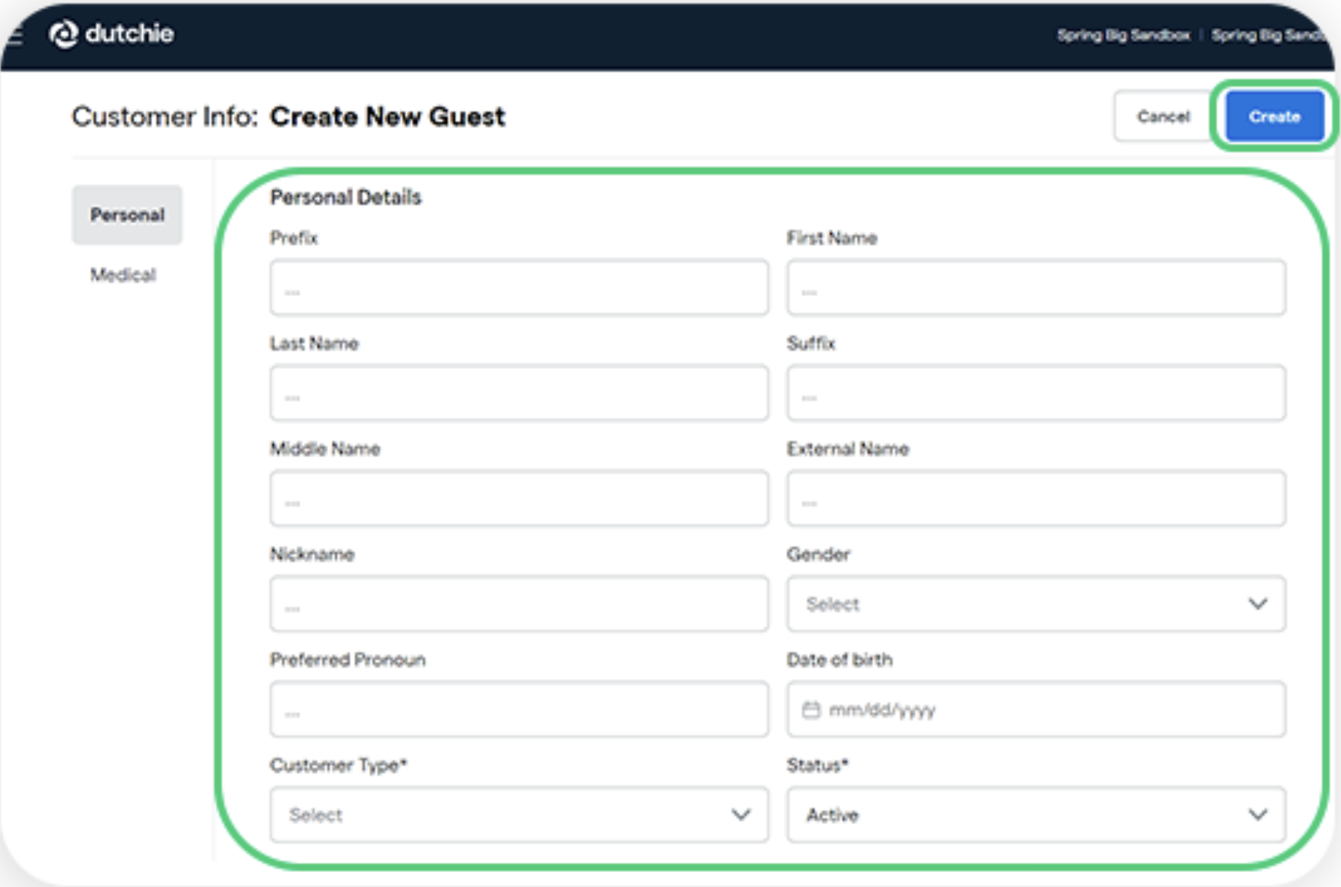1341x887 pixels.
Task: Click the Create button
Action: coord(1275,117)
